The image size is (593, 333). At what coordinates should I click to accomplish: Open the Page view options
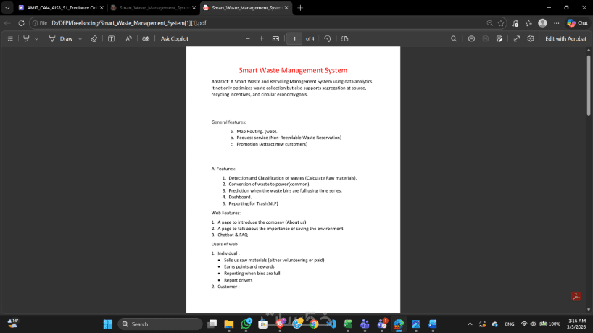[x=344, y=38]
